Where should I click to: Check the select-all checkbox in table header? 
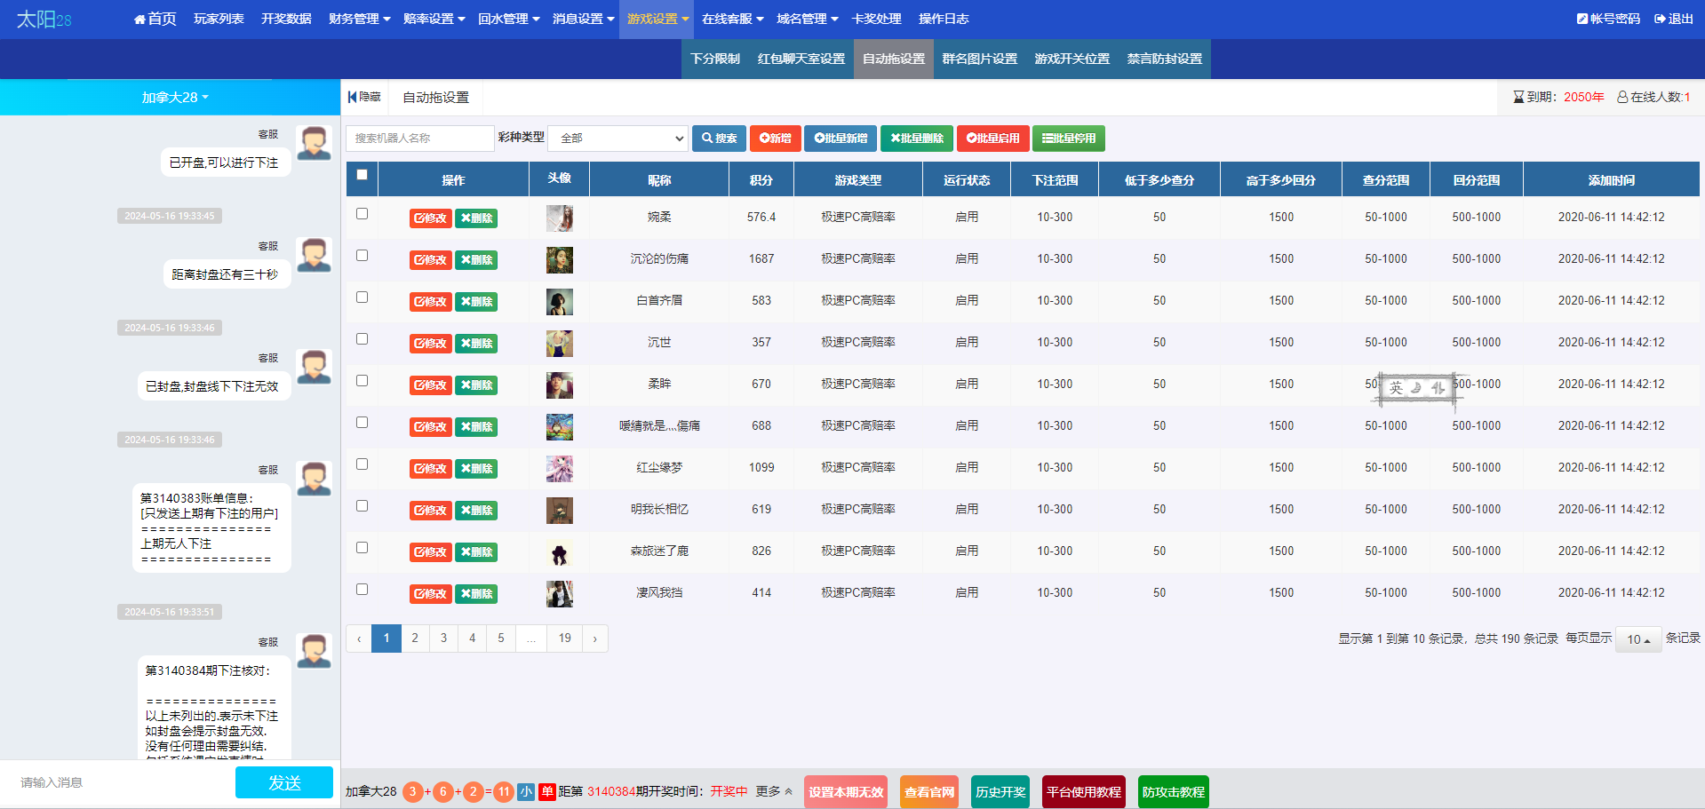(362, 175)
